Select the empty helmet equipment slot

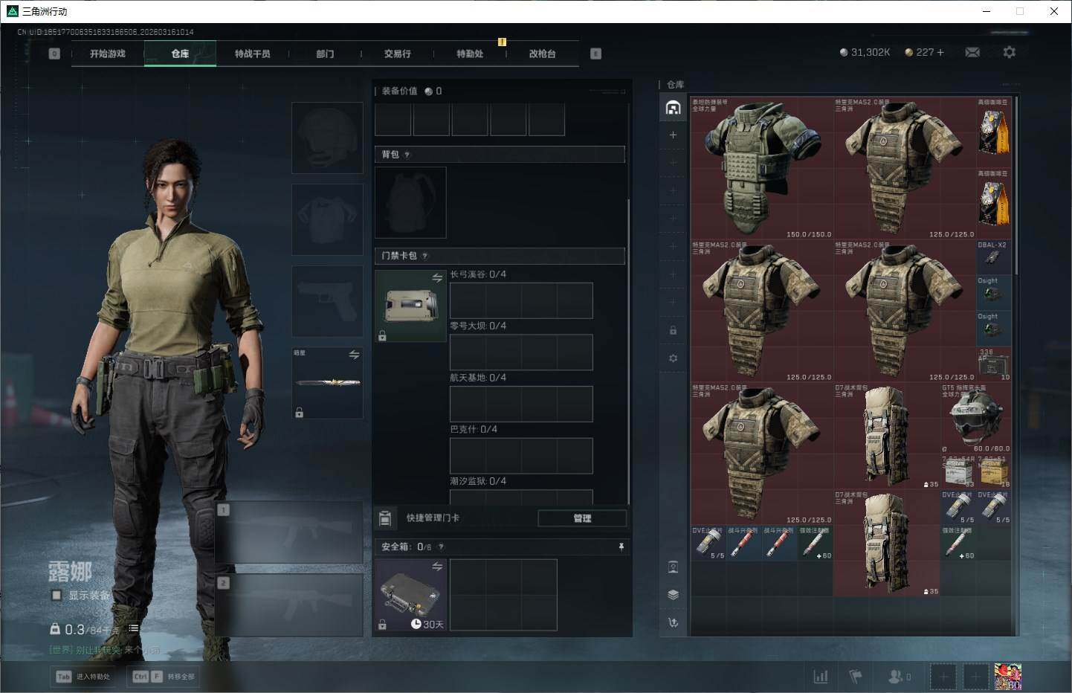[x=327, y=138]
